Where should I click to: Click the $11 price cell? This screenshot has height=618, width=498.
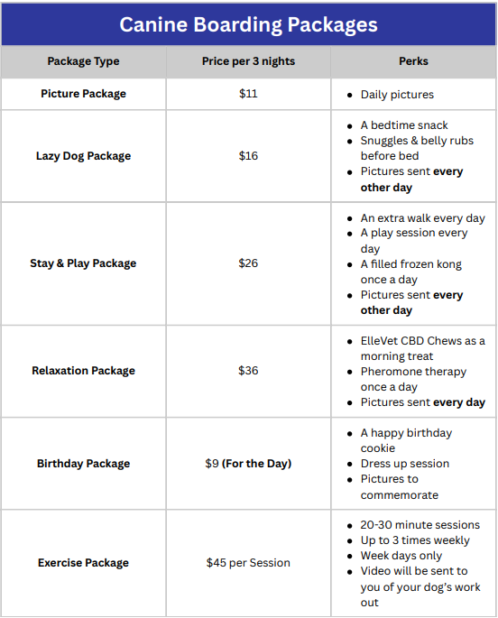tap(248, 94)
